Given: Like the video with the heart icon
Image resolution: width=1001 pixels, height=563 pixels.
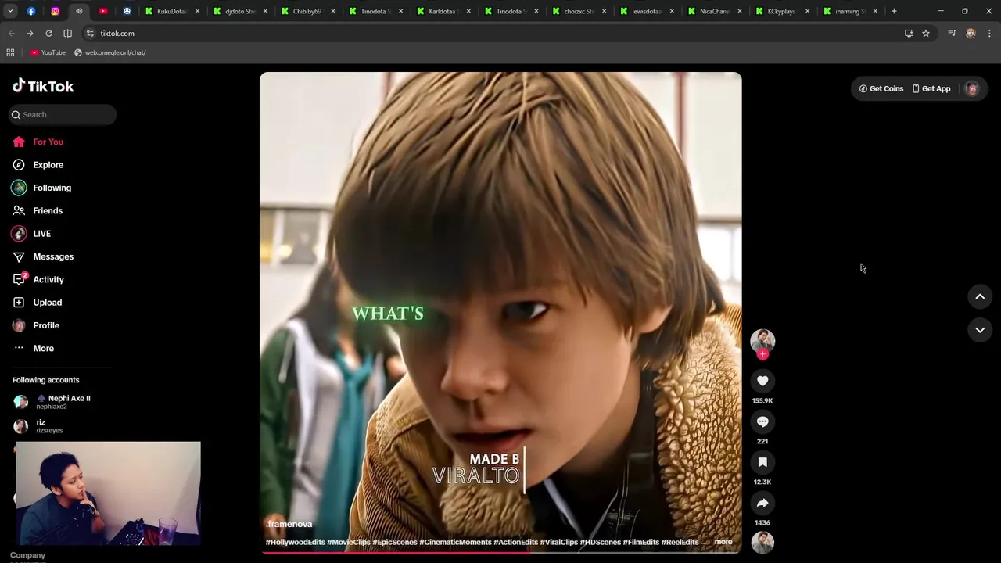Looking at the screenshot, I should coord(762,381).
